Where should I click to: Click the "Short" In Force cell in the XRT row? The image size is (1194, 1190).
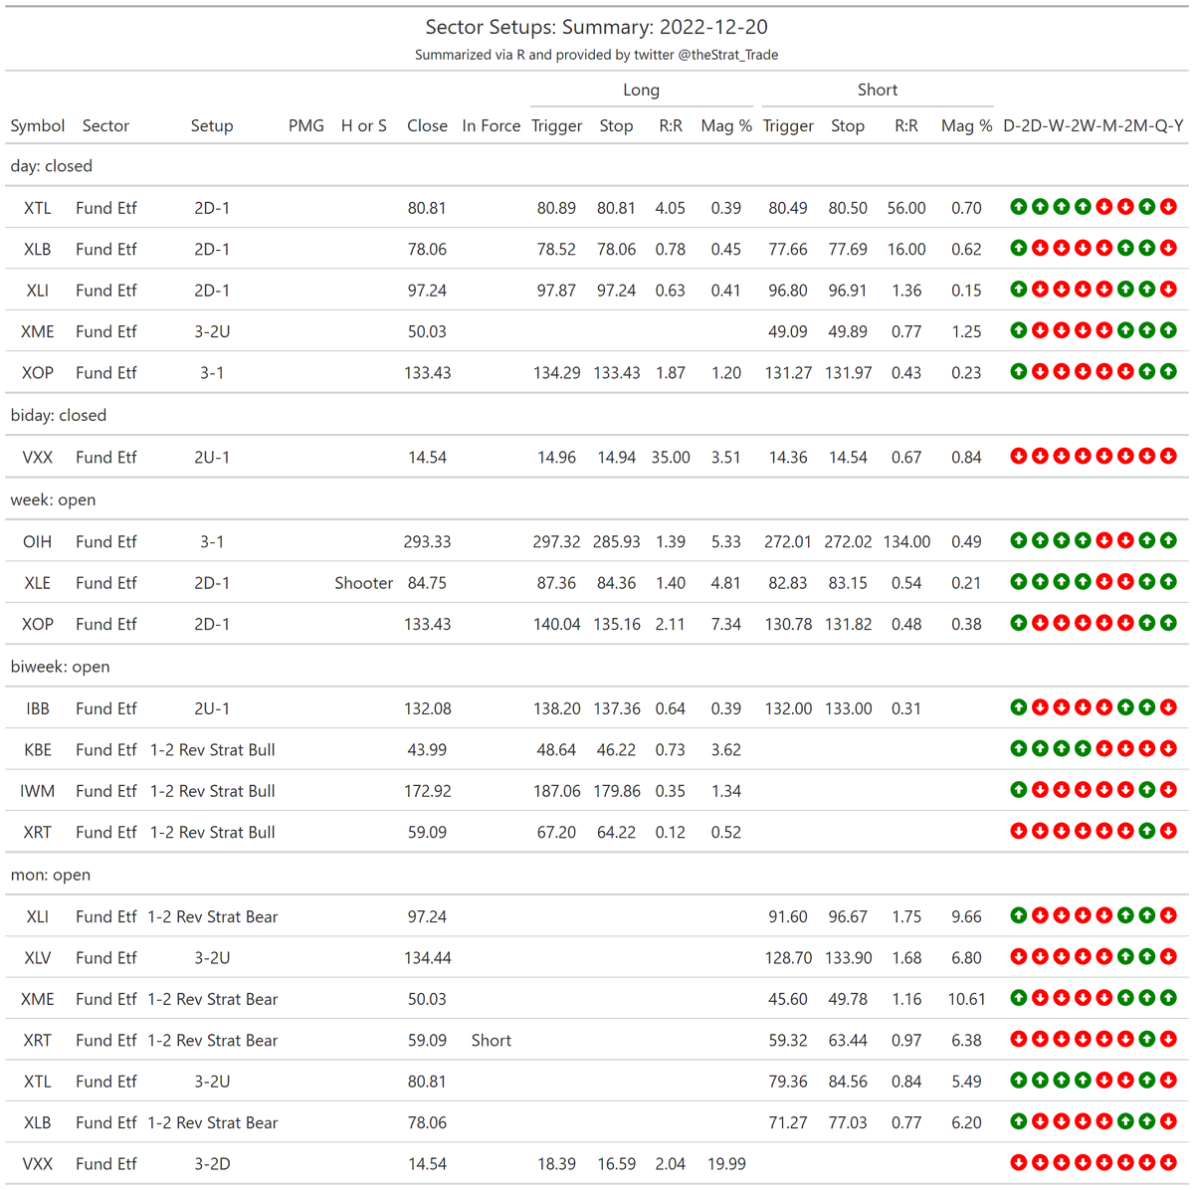point(492,1040)
